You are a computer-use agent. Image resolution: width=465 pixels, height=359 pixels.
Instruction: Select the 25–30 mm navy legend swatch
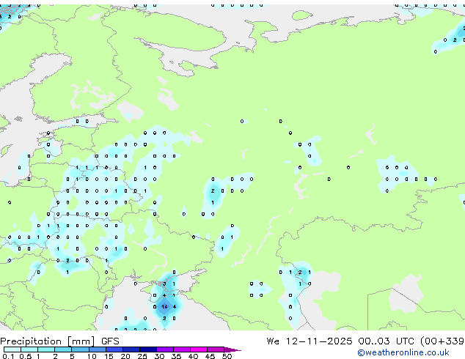[x=148, y=349]
